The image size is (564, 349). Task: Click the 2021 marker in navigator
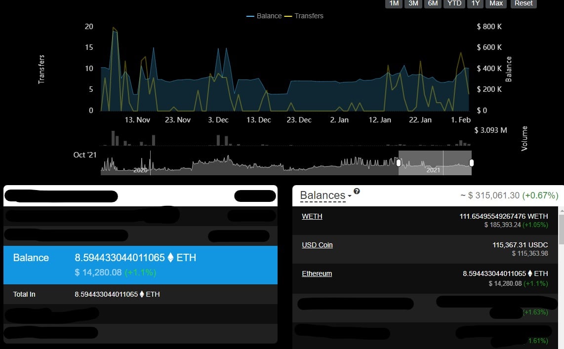click(433, 170)
